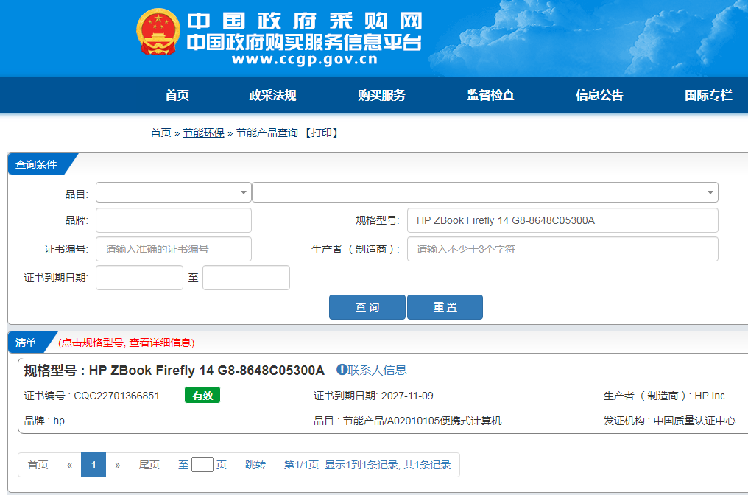The width and height of the screenshot is (748, 495).
Task: Click the 规格型号 input field
Action: (x=562, y=220)
